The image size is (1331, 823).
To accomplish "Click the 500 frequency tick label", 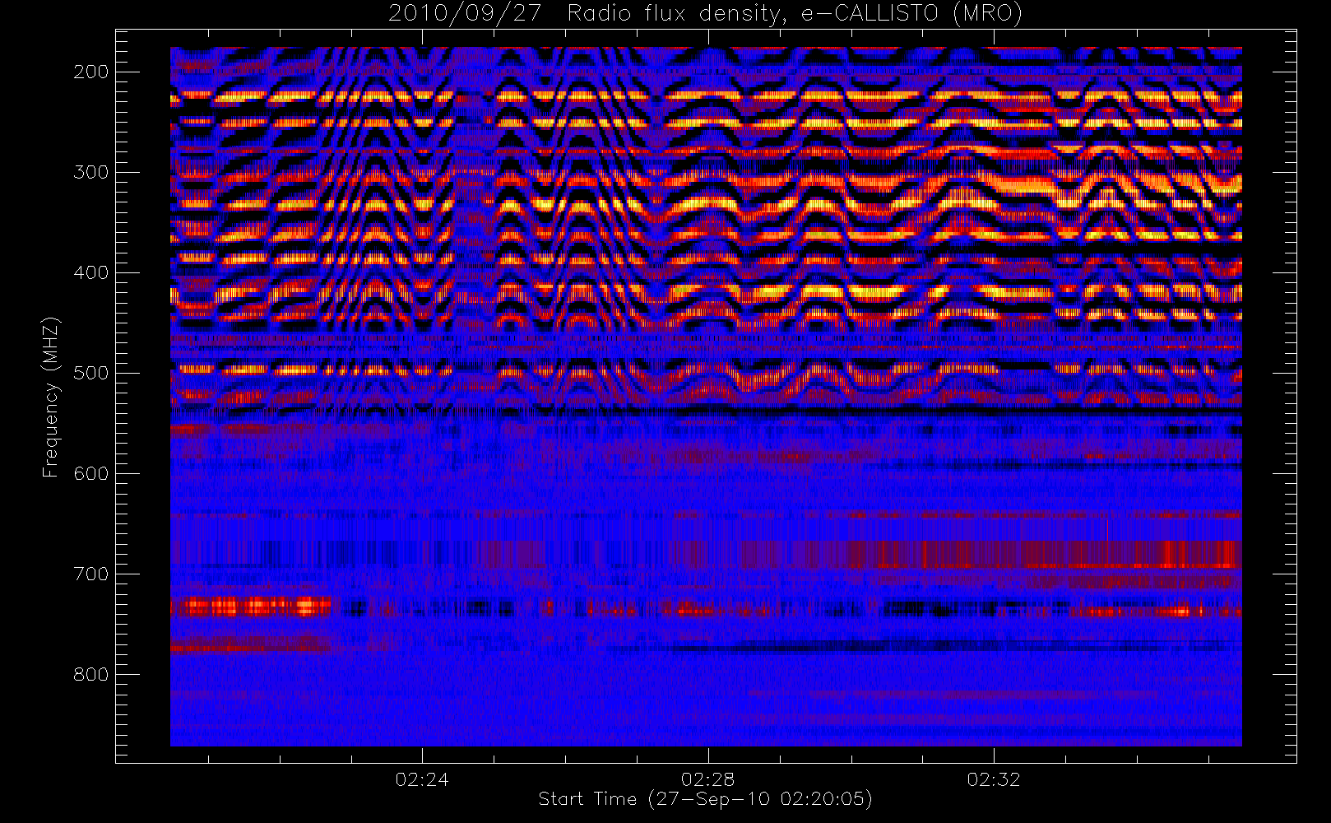I will coord(90,373).
